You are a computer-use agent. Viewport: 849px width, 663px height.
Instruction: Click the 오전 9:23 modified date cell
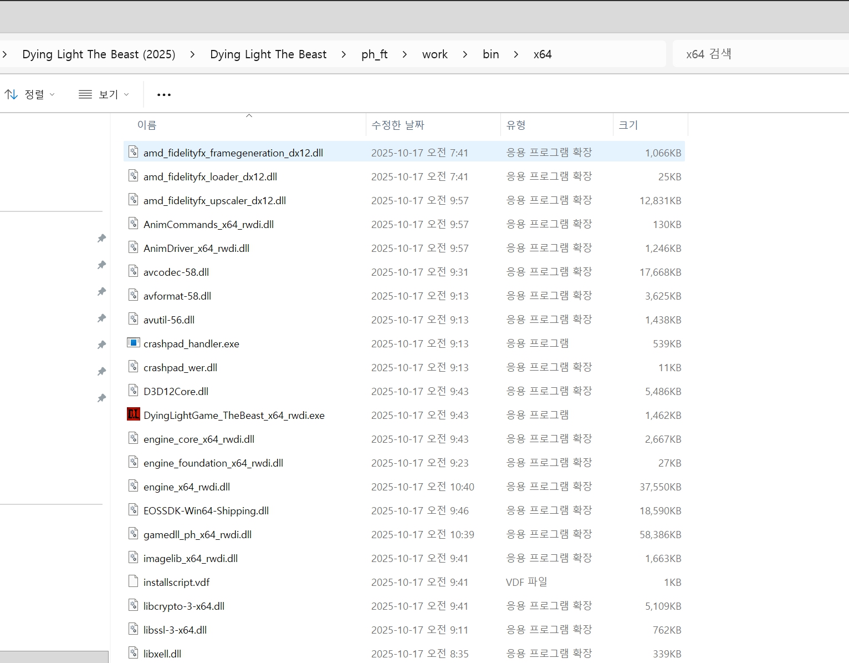[x=420, y=463]
